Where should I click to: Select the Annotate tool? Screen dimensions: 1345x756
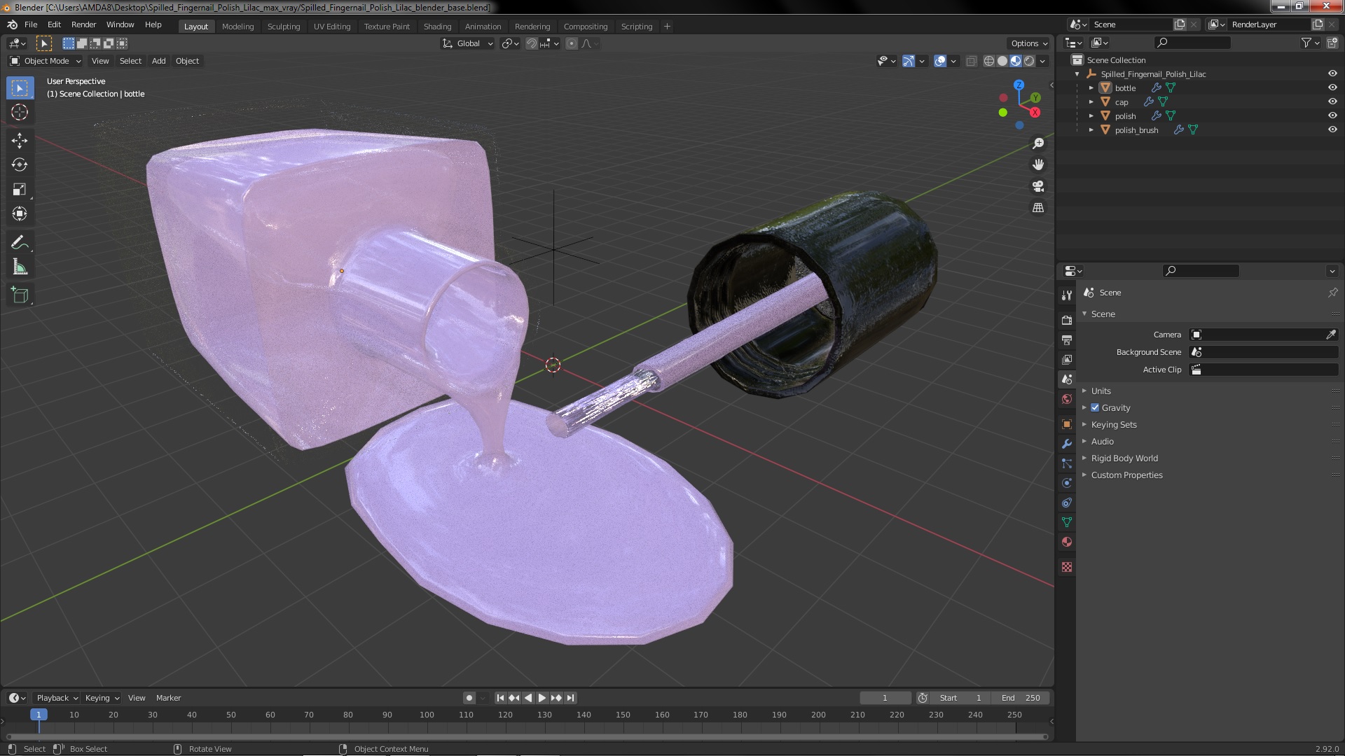pyautogui.click(x=20, y=243)
